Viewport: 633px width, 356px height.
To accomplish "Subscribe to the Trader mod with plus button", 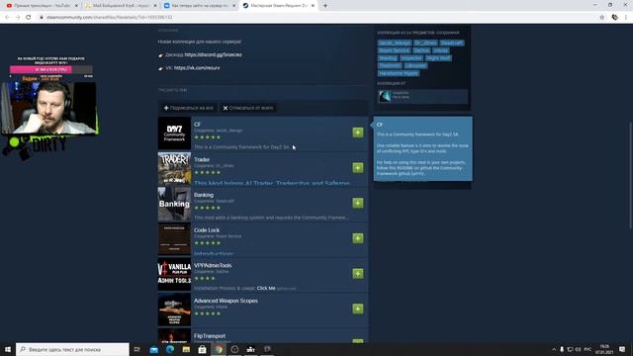I will click(358, 167).
